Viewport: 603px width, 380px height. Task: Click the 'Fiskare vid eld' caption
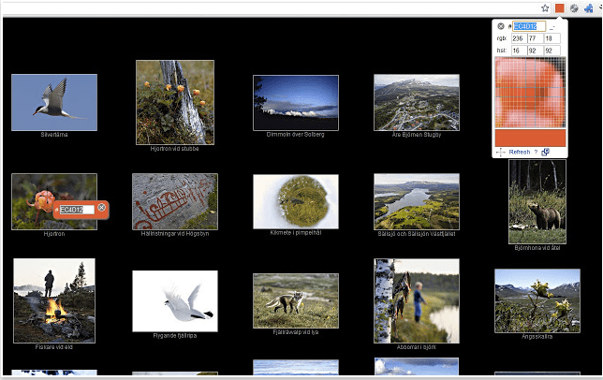coord(54,347)
